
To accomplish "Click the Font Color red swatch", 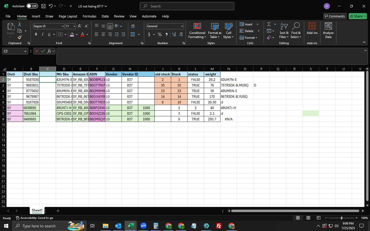I will [x=82, y=34].
